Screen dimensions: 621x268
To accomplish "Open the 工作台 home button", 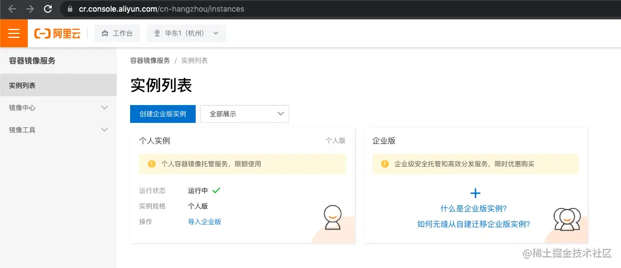I will [x=117, y=33].
